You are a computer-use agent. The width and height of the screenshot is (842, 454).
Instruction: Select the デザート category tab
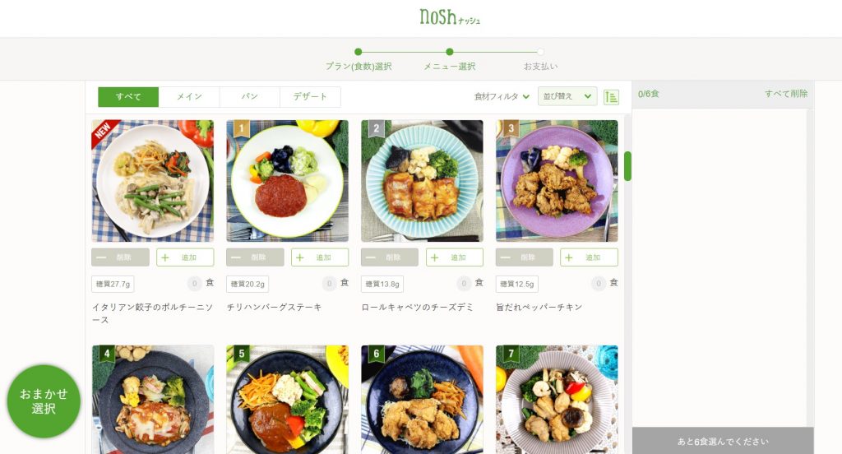310,97
